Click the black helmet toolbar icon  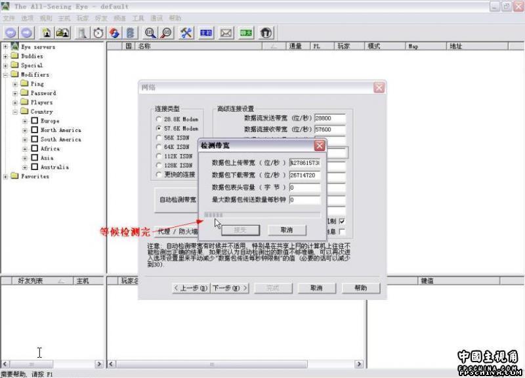266,33
